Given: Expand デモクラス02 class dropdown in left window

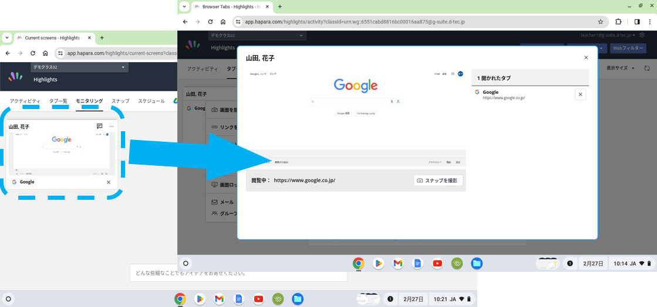Looking at the screenshot, I should coord(80,67).
